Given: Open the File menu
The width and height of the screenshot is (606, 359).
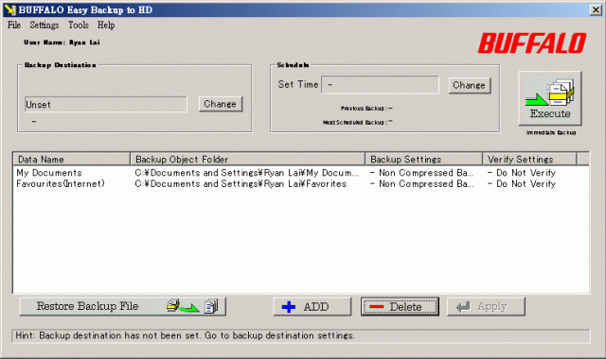Looking at the screenshot, I should [14, 26].
